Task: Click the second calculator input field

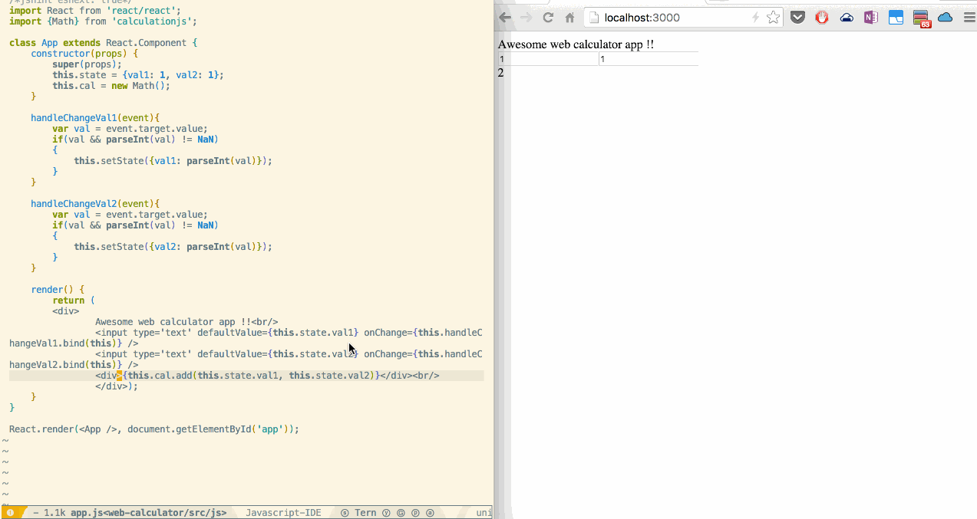Action: click(649, 59)
